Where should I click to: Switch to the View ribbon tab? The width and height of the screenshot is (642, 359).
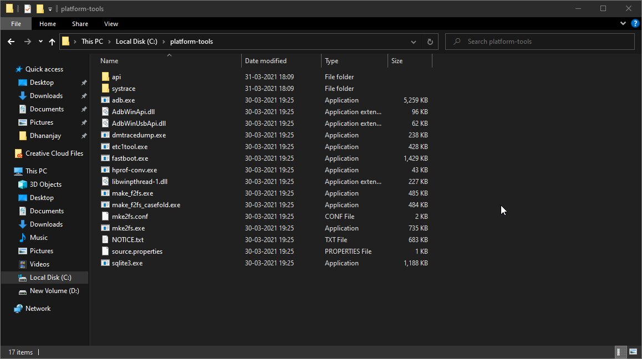click(x=111, y=24)
